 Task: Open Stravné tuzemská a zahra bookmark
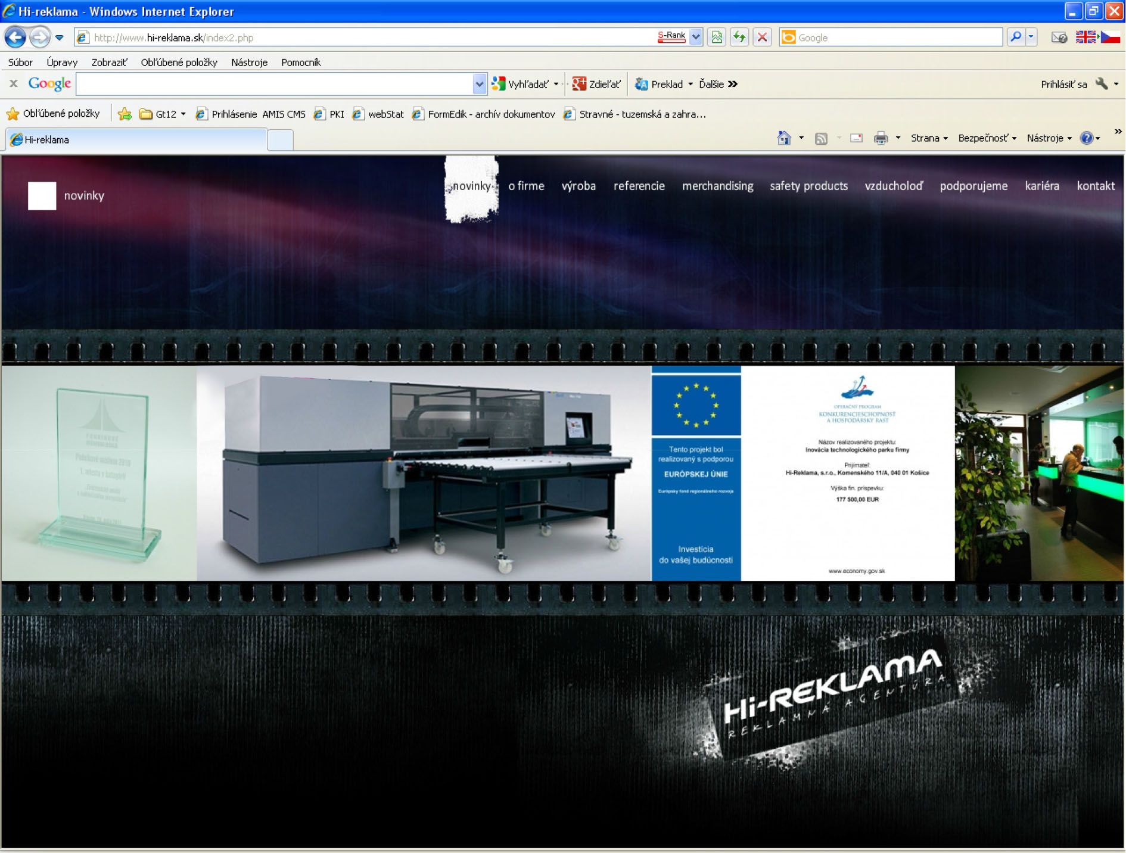[x=634, y=114]
